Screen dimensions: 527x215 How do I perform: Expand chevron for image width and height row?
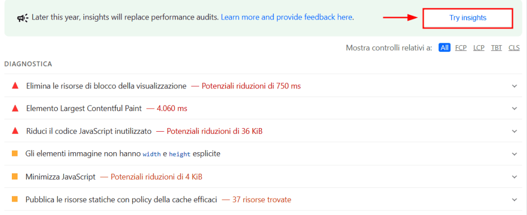(x=514, y=154)
